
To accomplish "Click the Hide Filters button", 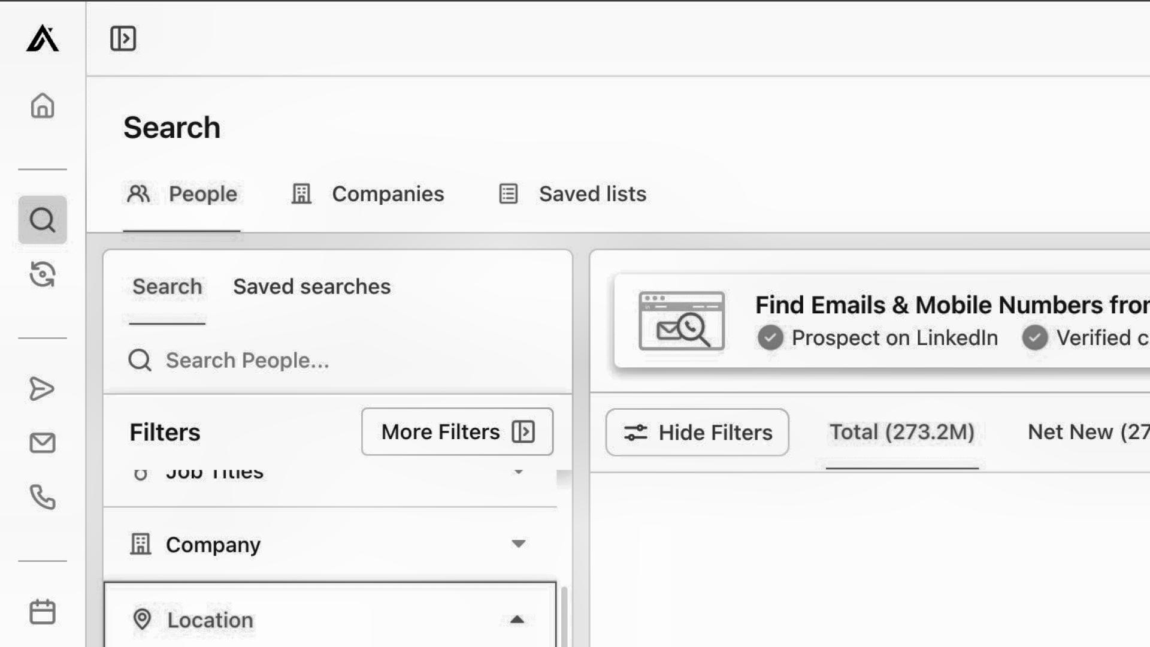I will pyautogui.click(x=697, y=433).
